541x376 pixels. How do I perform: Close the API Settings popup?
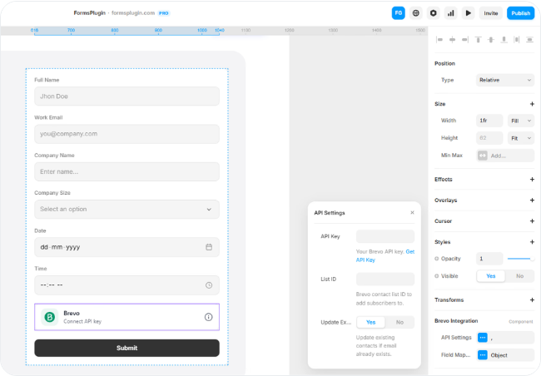click(412, 212)
